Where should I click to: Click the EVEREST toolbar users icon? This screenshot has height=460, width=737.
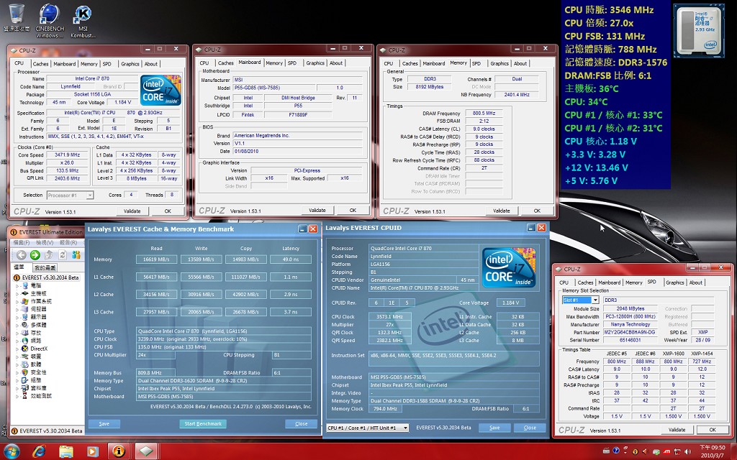pos(76,255)
